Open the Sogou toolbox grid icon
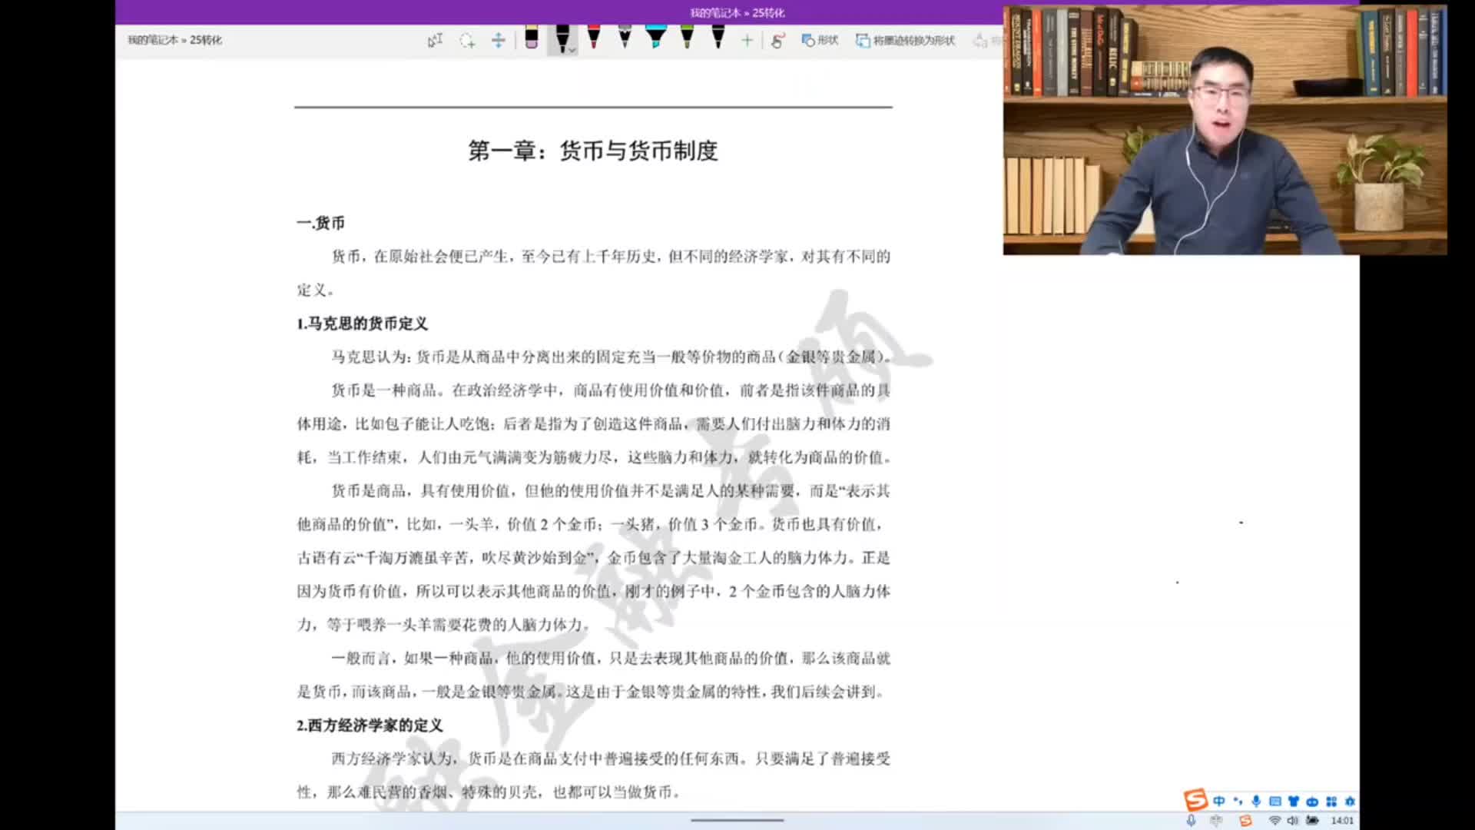 (1331, 801)
